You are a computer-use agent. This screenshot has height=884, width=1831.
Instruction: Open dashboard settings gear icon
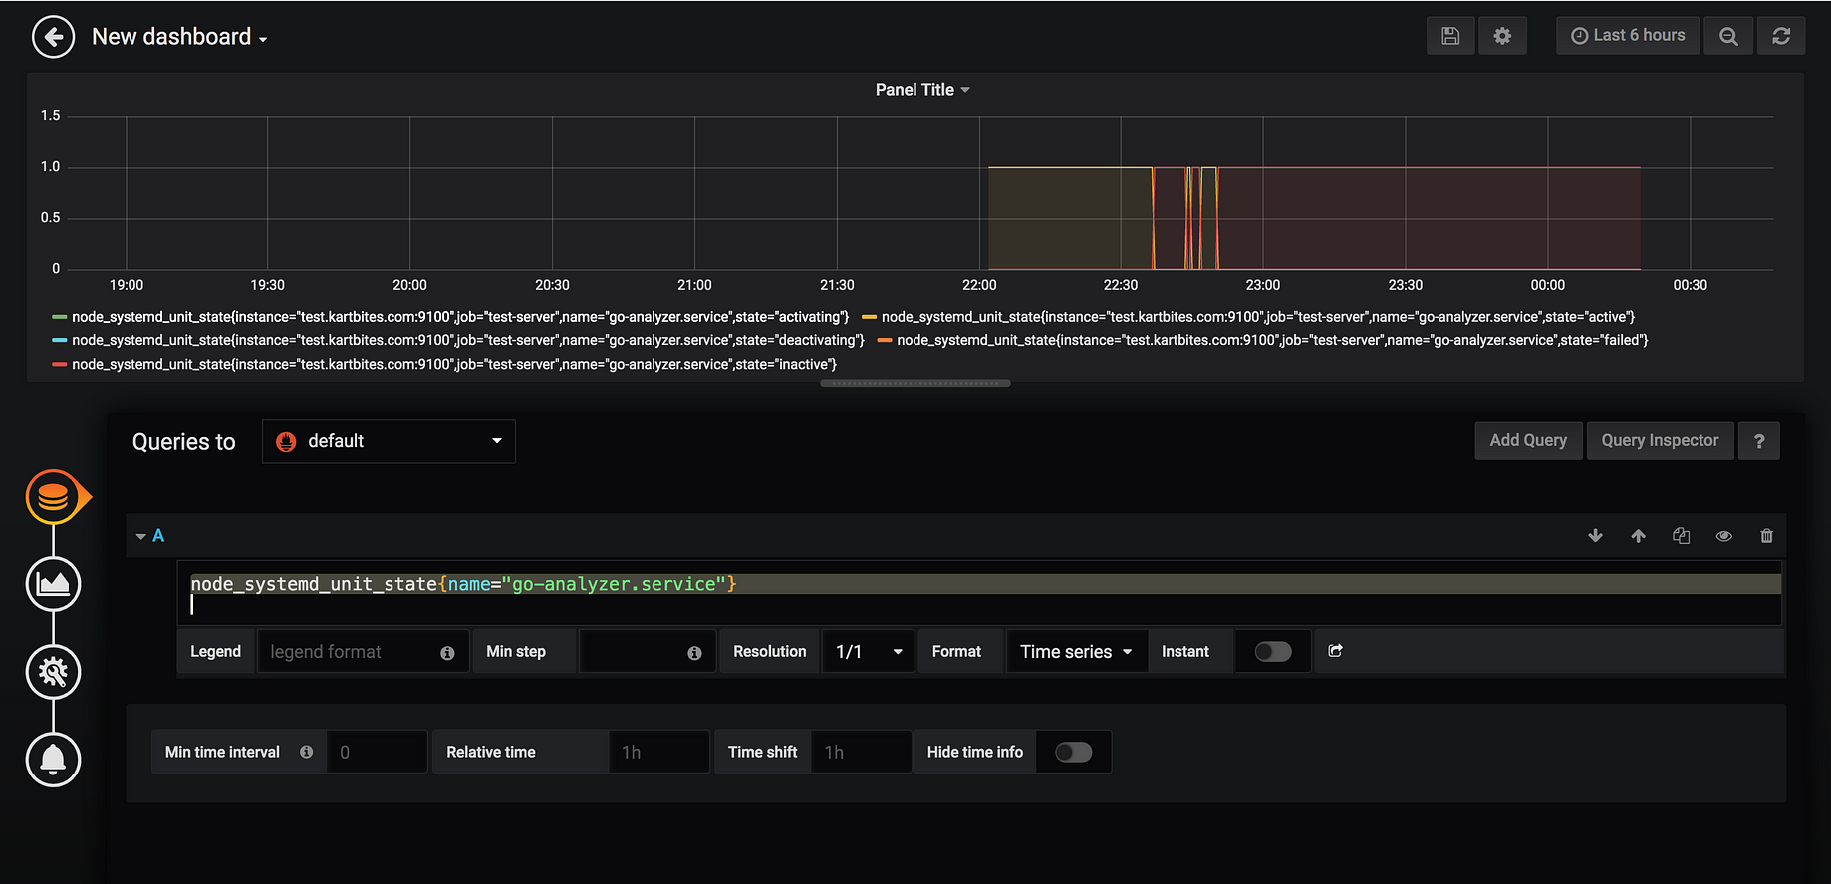point(1502,36)
